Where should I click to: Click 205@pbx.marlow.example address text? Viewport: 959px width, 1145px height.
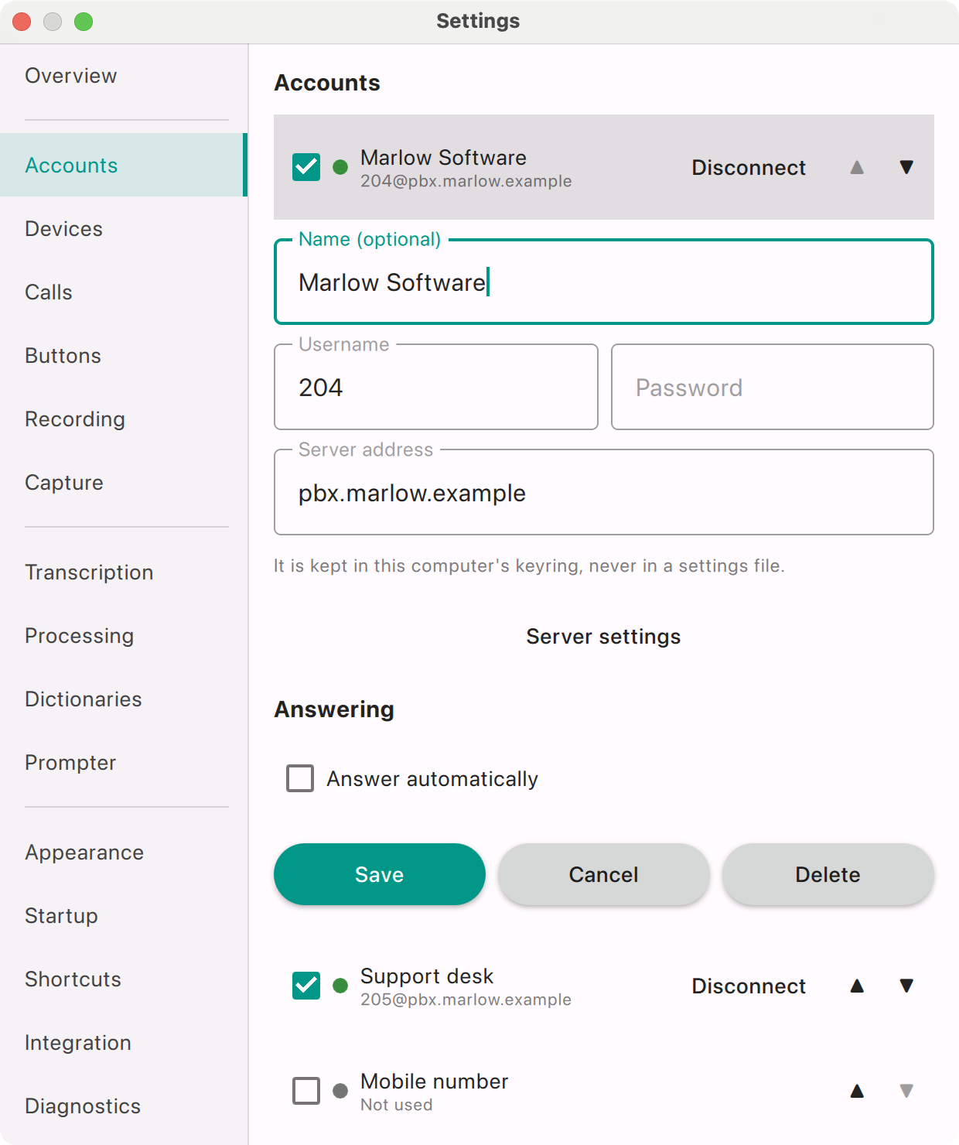point(466,1000)
